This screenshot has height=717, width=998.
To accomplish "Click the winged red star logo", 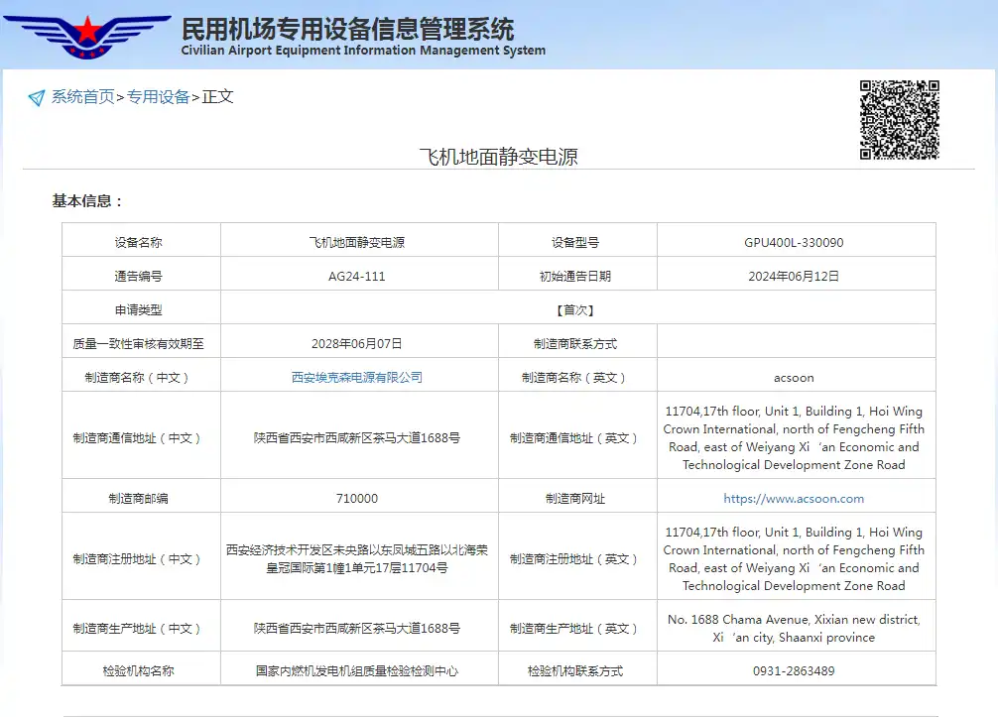I will tap(87, 35).
